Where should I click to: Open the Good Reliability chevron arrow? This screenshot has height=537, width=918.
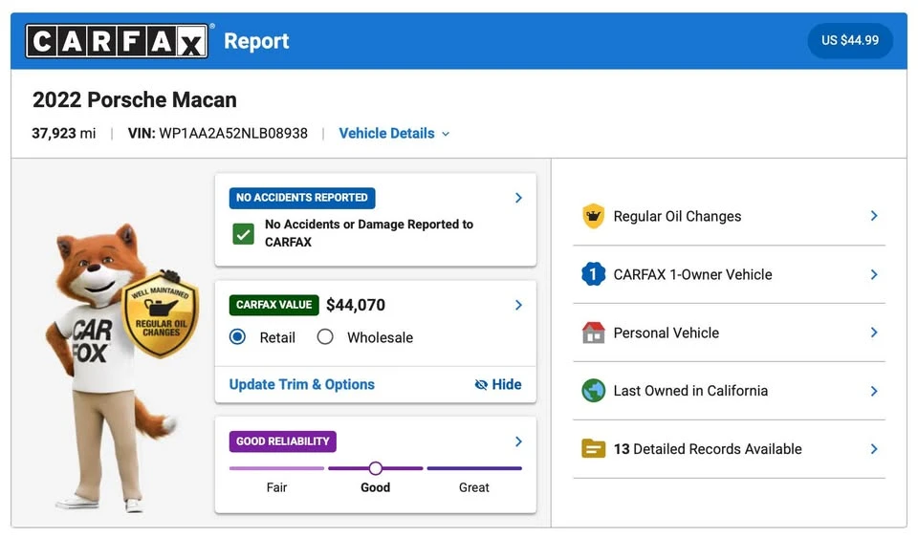(x=518, y=441)
